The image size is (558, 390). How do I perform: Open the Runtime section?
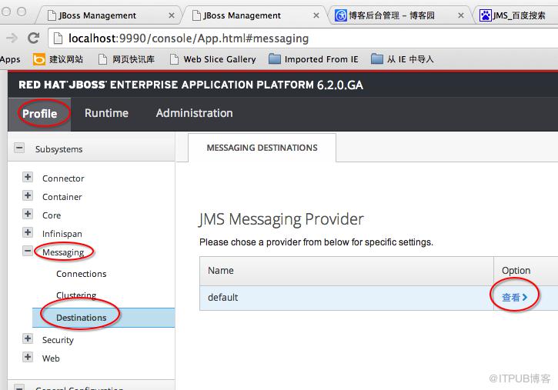106,113
